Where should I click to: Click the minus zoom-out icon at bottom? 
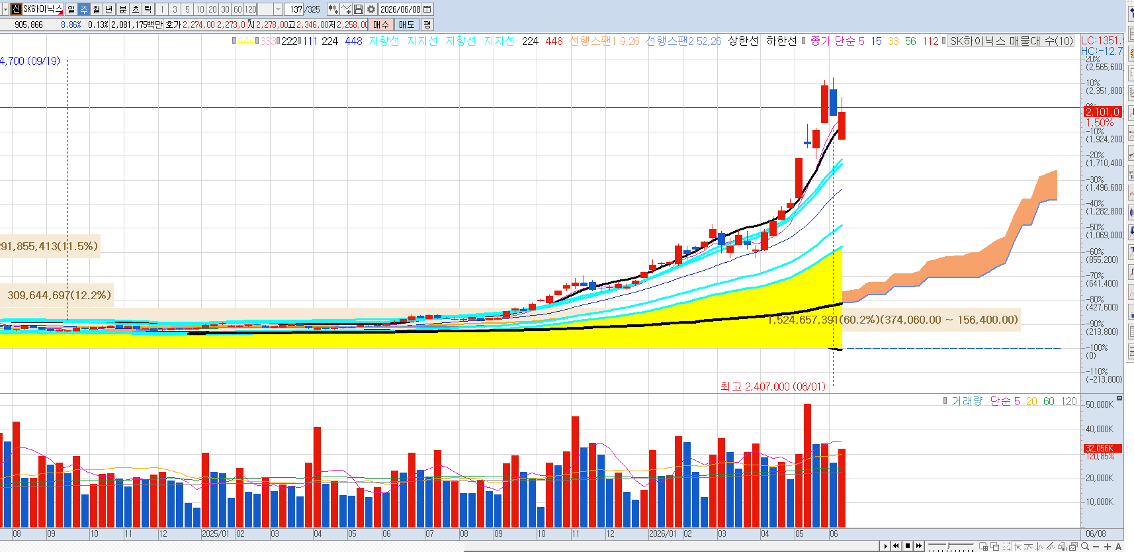coord(1096,547)
